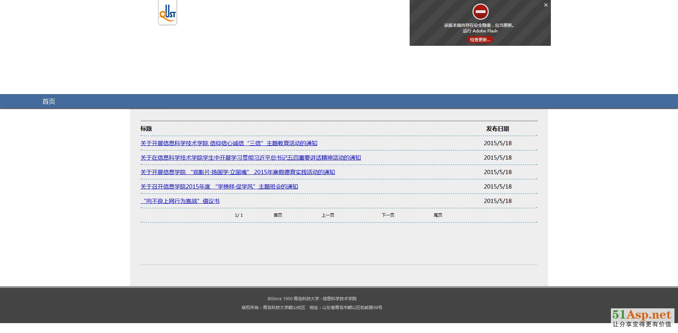Open notice about 学榜样·促学风 主题班会
The height and width of the screenshot is (333, 678).
click(x=219, y=186)
